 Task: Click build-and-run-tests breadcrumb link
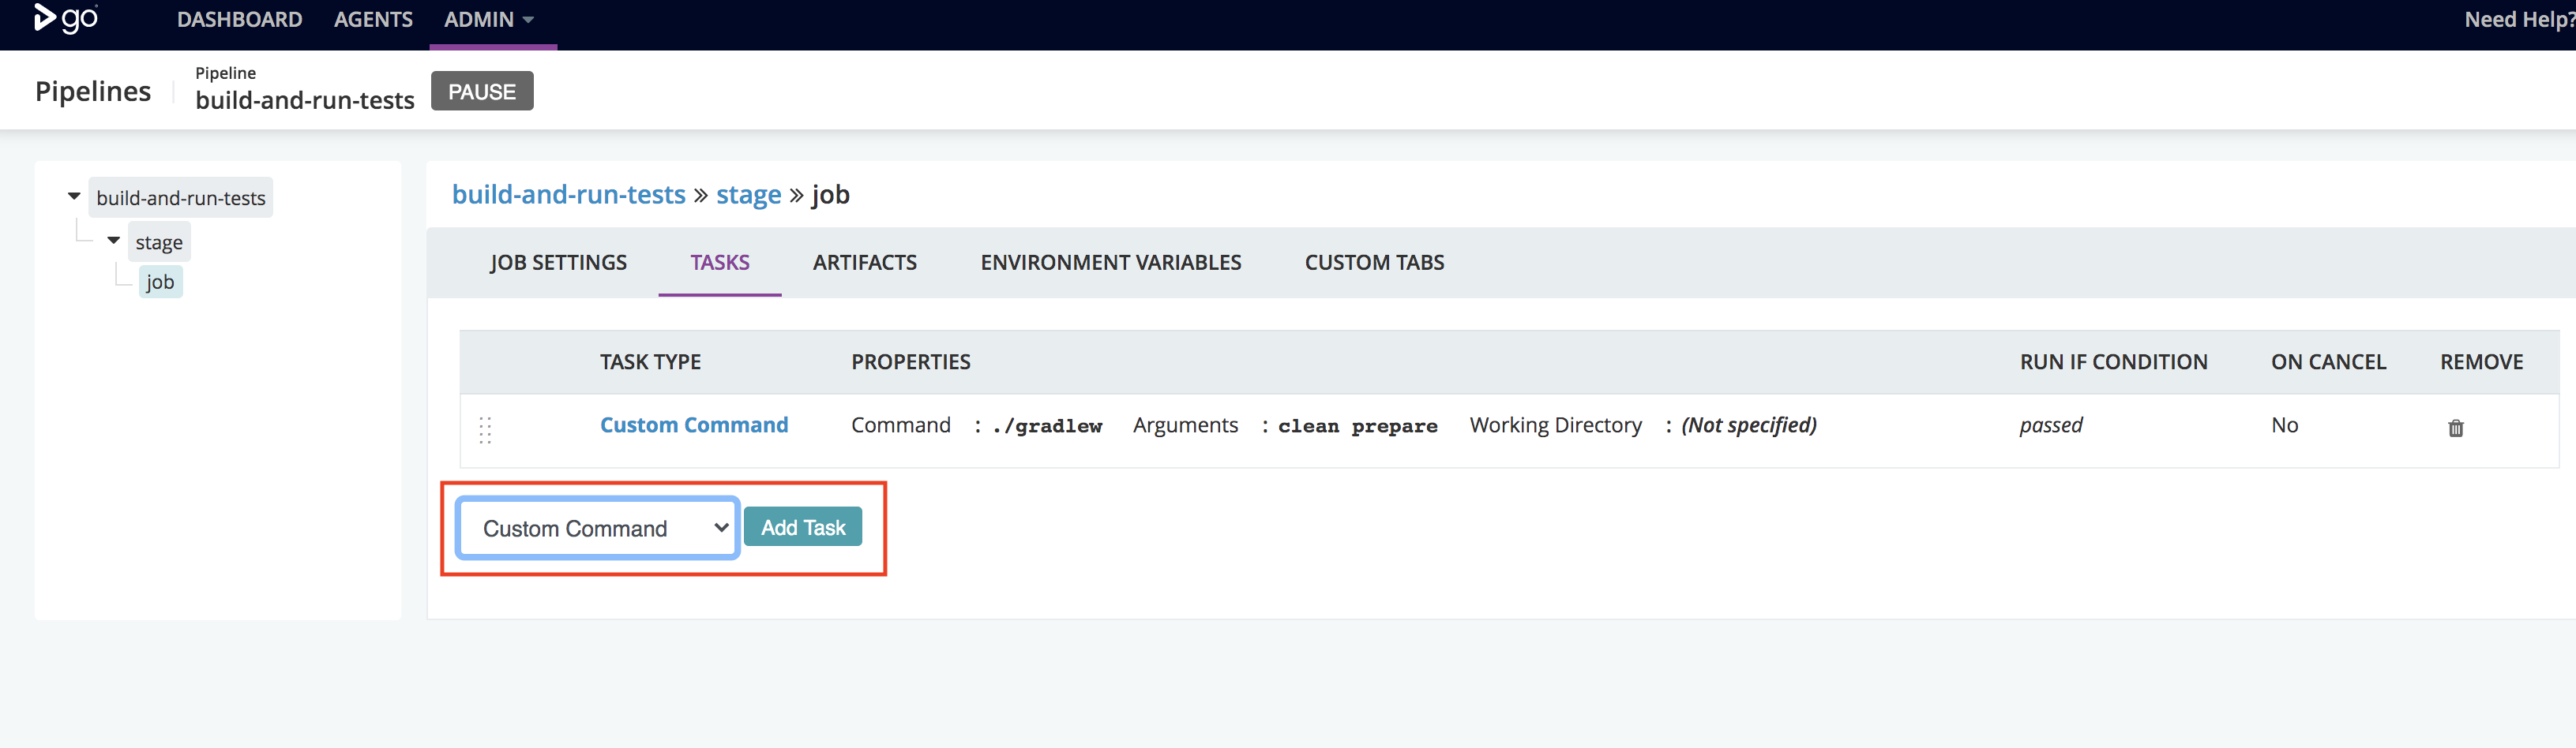click(568, 195)
